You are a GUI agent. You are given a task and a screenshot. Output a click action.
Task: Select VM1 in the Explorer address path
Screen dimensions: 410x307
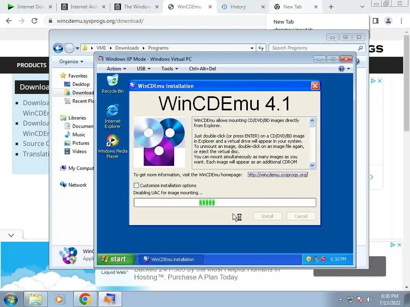[101, 48]
